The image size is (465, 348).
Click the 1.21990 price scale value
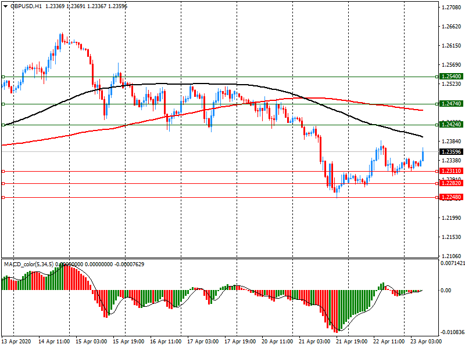[452, 218]
